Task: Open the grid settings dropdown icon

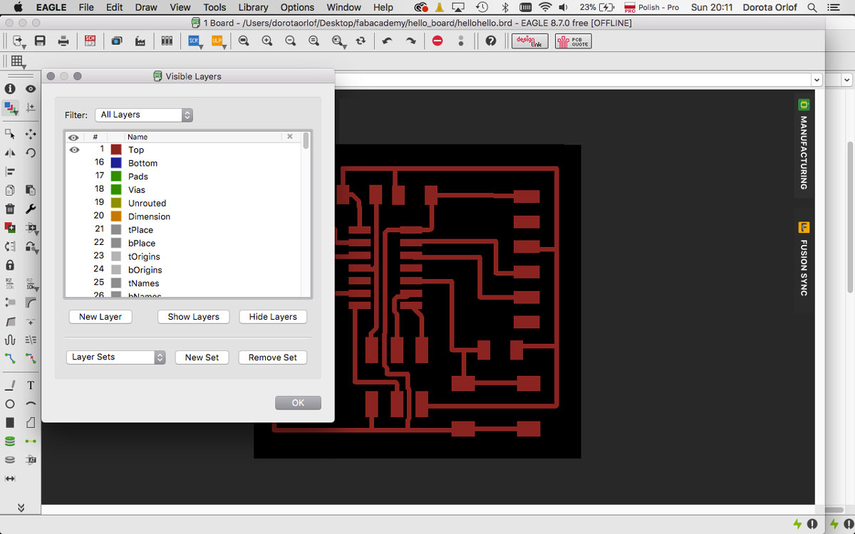Action: click(x=19, y=62)
